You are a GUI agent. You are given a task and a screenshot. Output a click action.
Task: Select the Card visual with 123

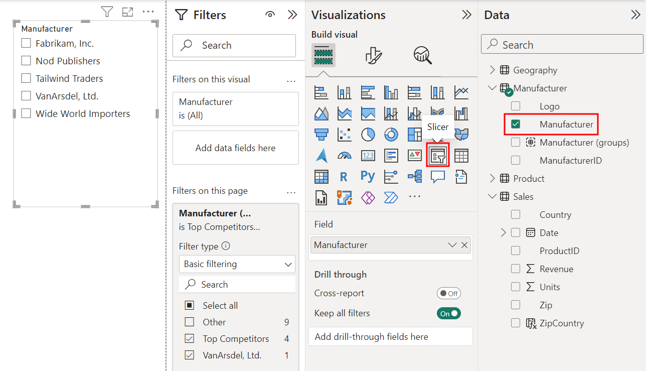point(368,156)
